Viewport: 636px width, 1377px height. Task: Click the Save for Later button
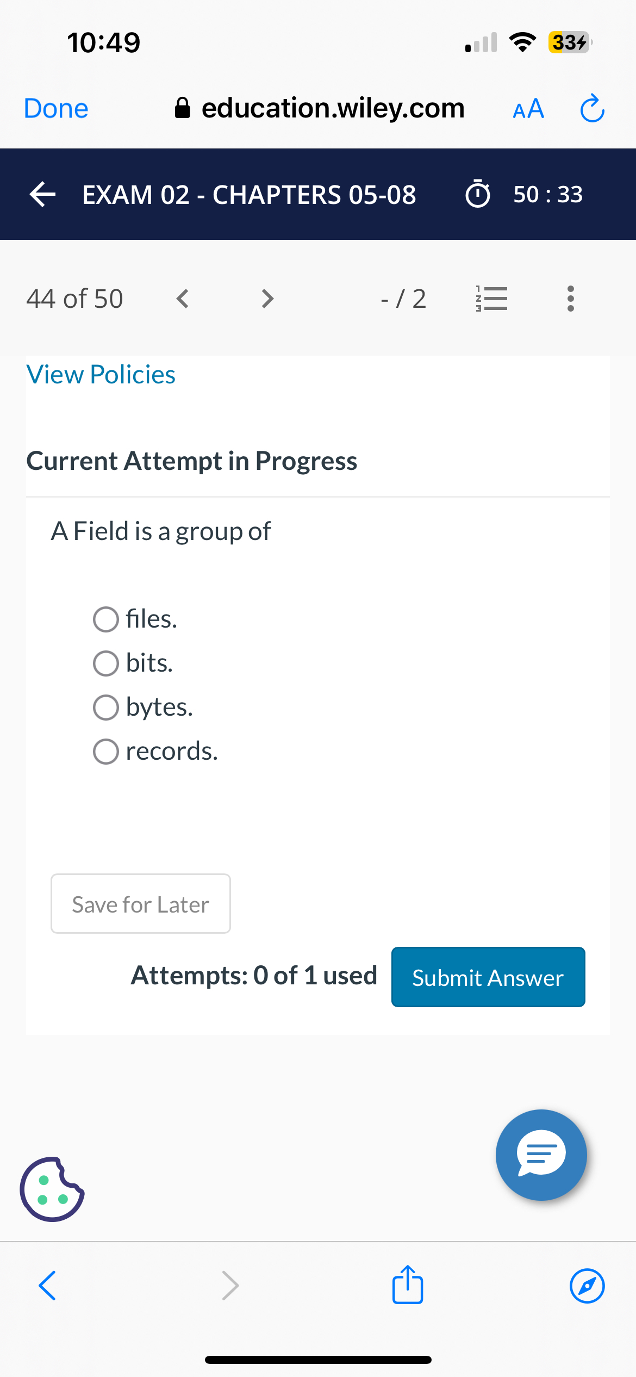140,904
